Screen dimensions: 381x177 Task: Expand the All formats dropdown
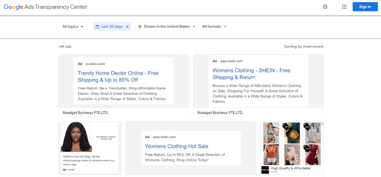[x=214, y=27]
